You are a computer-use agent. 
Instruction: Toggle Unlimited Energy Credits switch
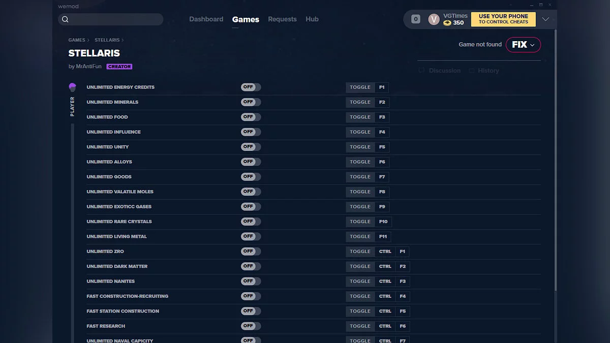[x=251, y=87]
